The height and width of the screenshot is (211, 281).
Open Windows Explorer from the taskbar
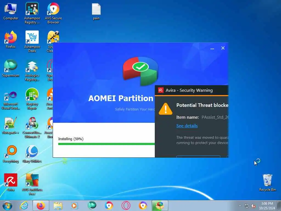click(58, 206)
